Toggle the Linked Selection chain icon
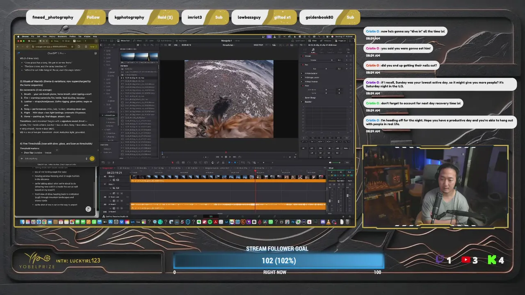 (218, 163)
